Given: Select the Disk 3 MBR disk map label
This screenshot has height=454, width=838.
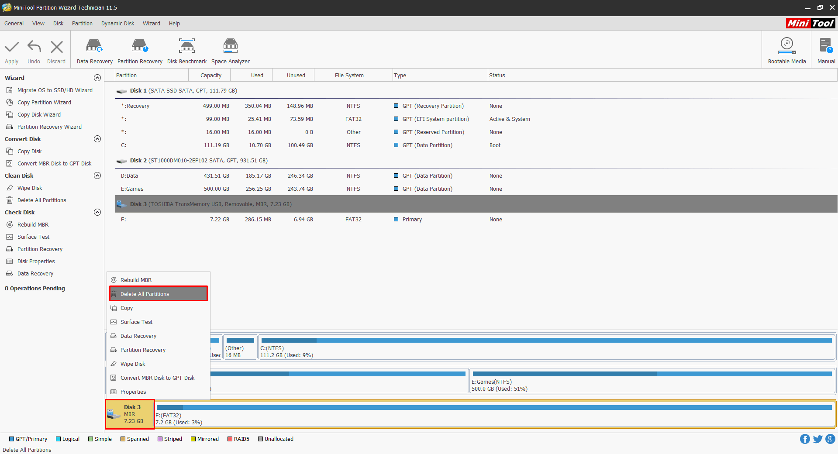Looking at the screenshot, I should click(130, 414).
